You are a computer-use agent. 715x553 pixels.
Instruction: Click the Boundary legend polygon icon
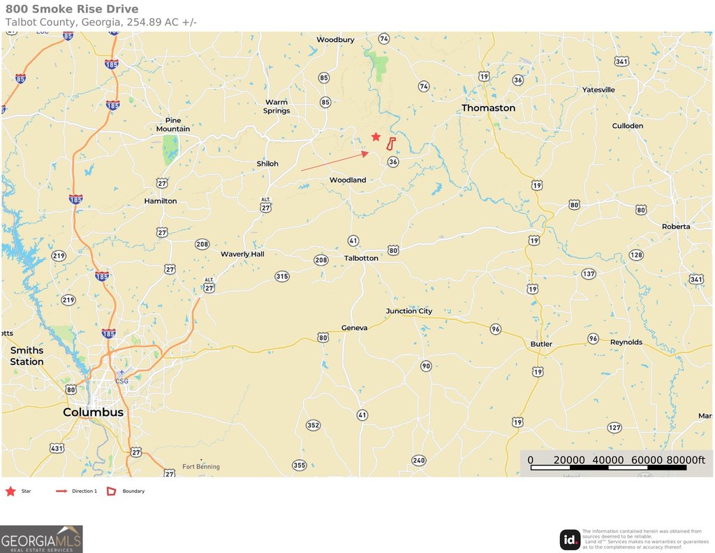111,491
